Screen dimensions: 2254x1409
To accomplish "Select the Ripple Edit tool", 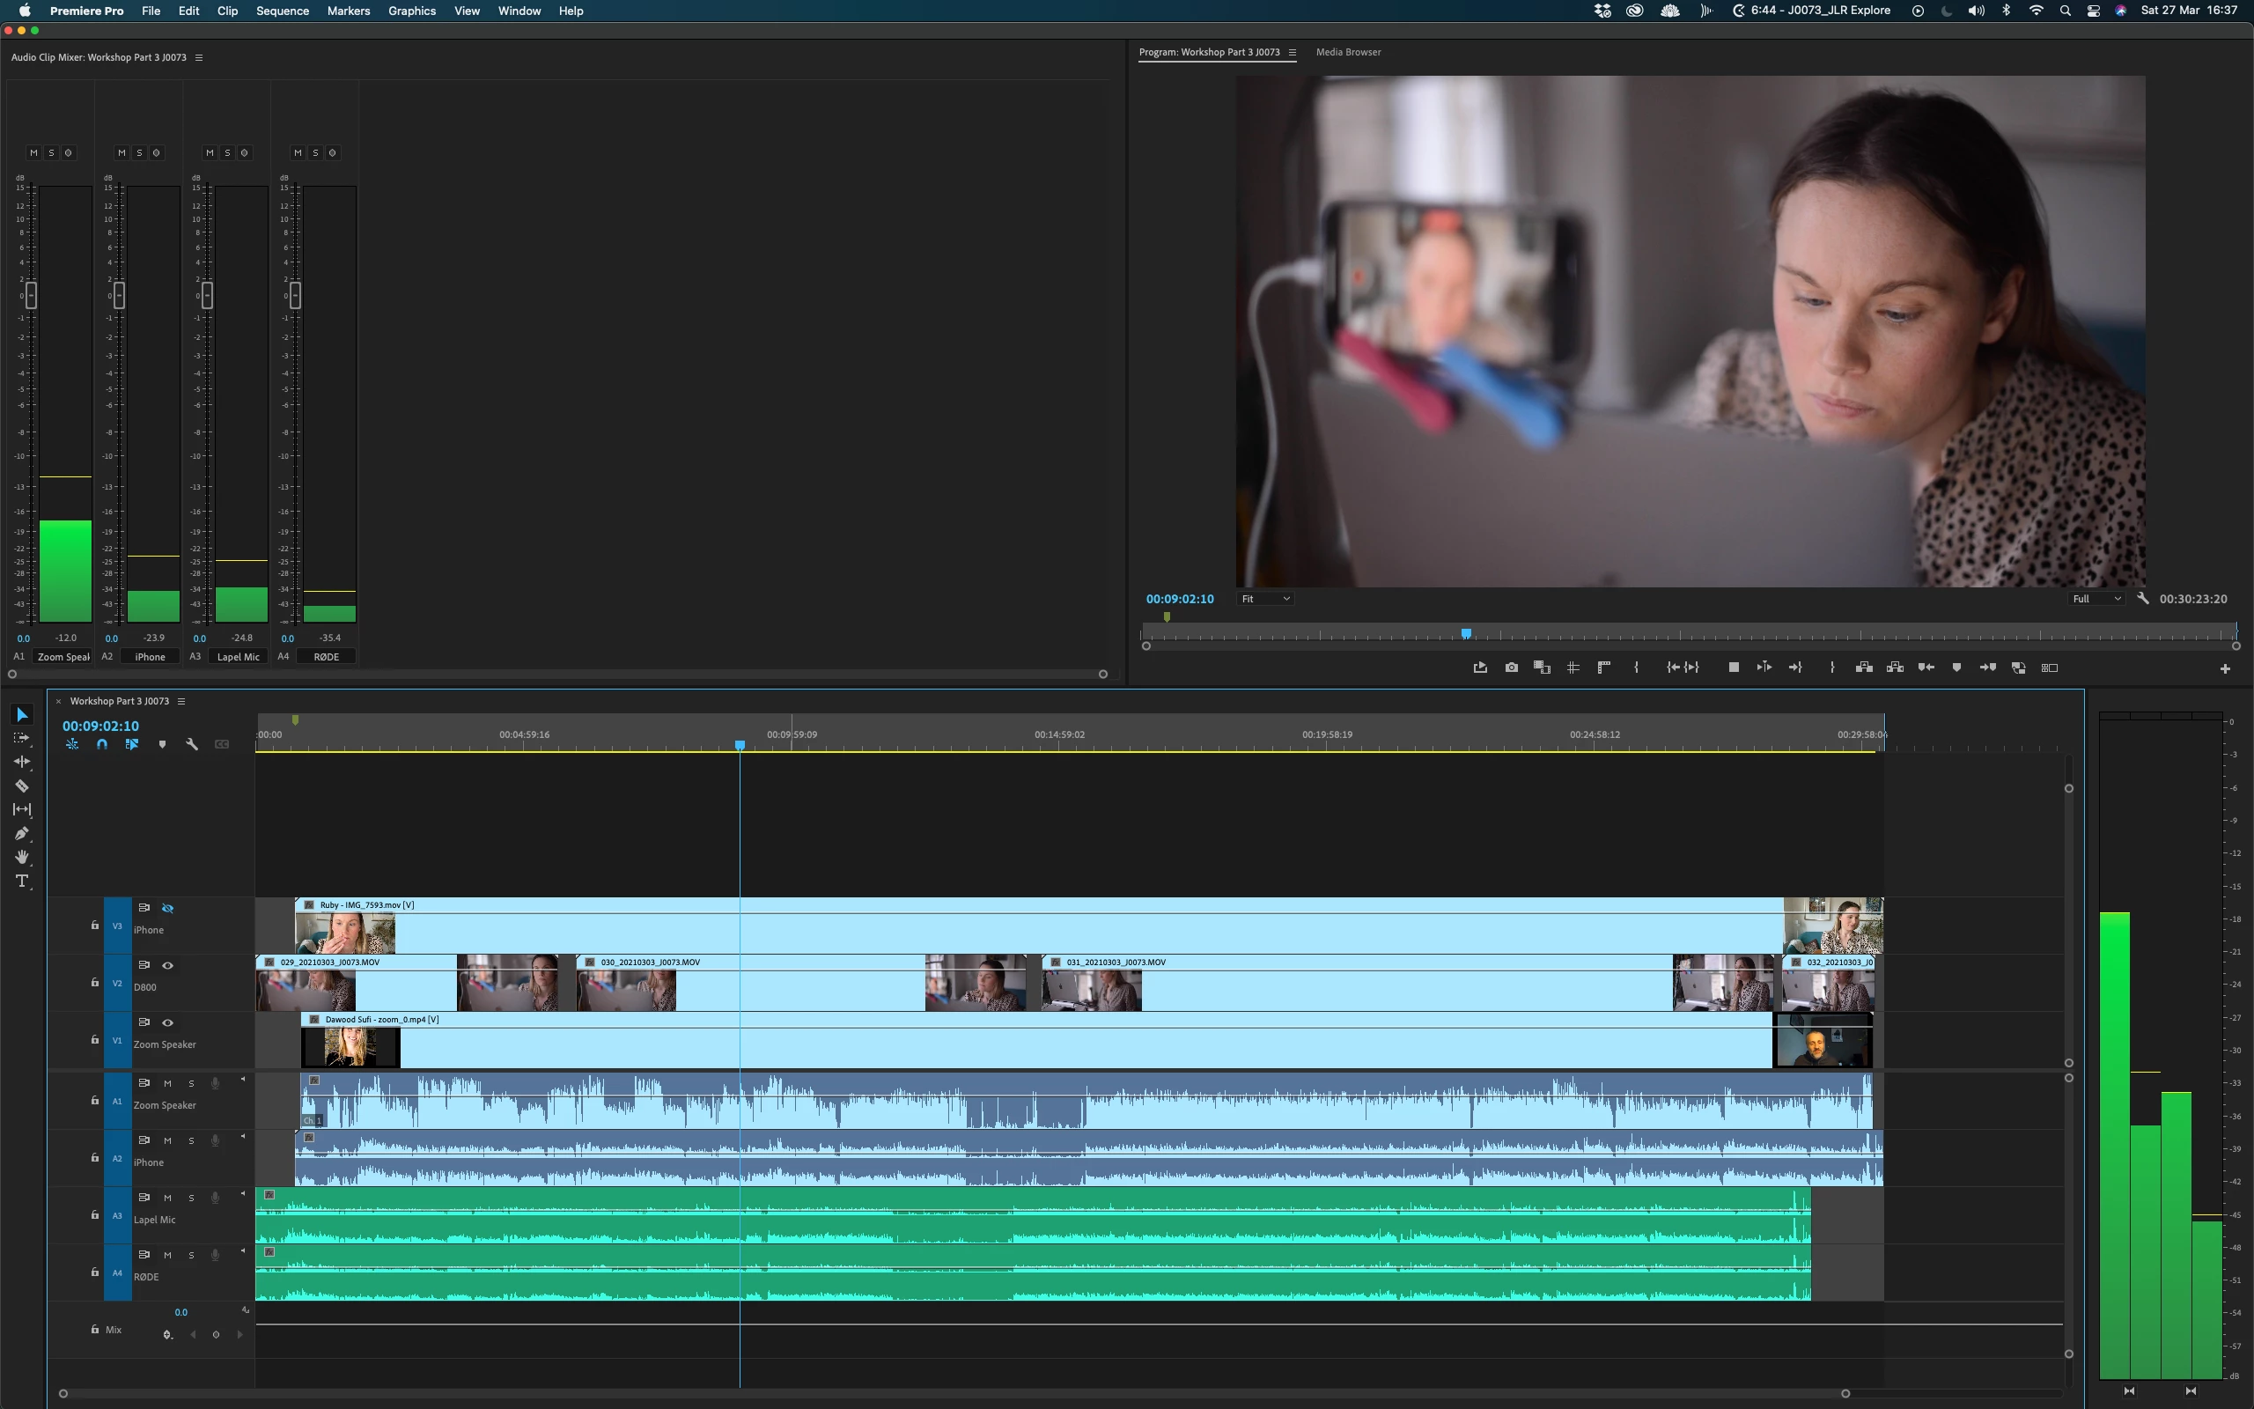I will pyautogui.click(x=22, y=762).
